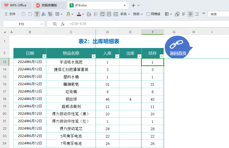Align text right
The width and height of the screenshot is (229, 148).
[x=197, y=14]
